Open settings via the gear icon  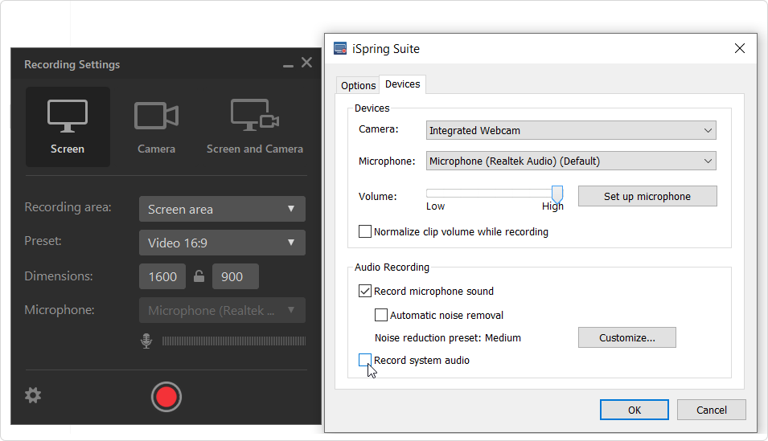(33, 395)
